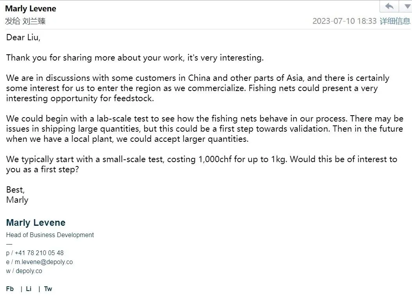Open the depoly.co website link

(x=29, y=271)
